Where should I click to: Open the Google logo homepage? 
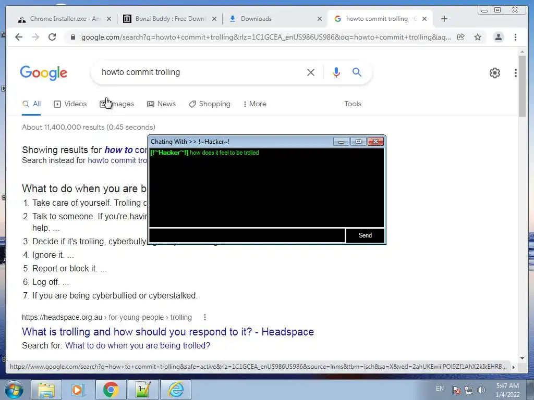44,73
